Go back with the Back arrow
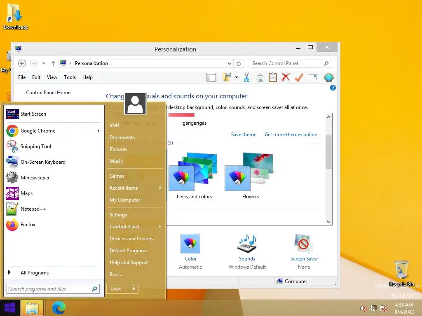Viewport: 422px width, 316px height. coord(22,63)
